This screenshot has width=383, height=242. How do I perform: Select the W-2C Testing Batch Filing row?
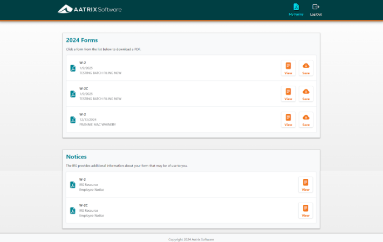pos(100,99)
